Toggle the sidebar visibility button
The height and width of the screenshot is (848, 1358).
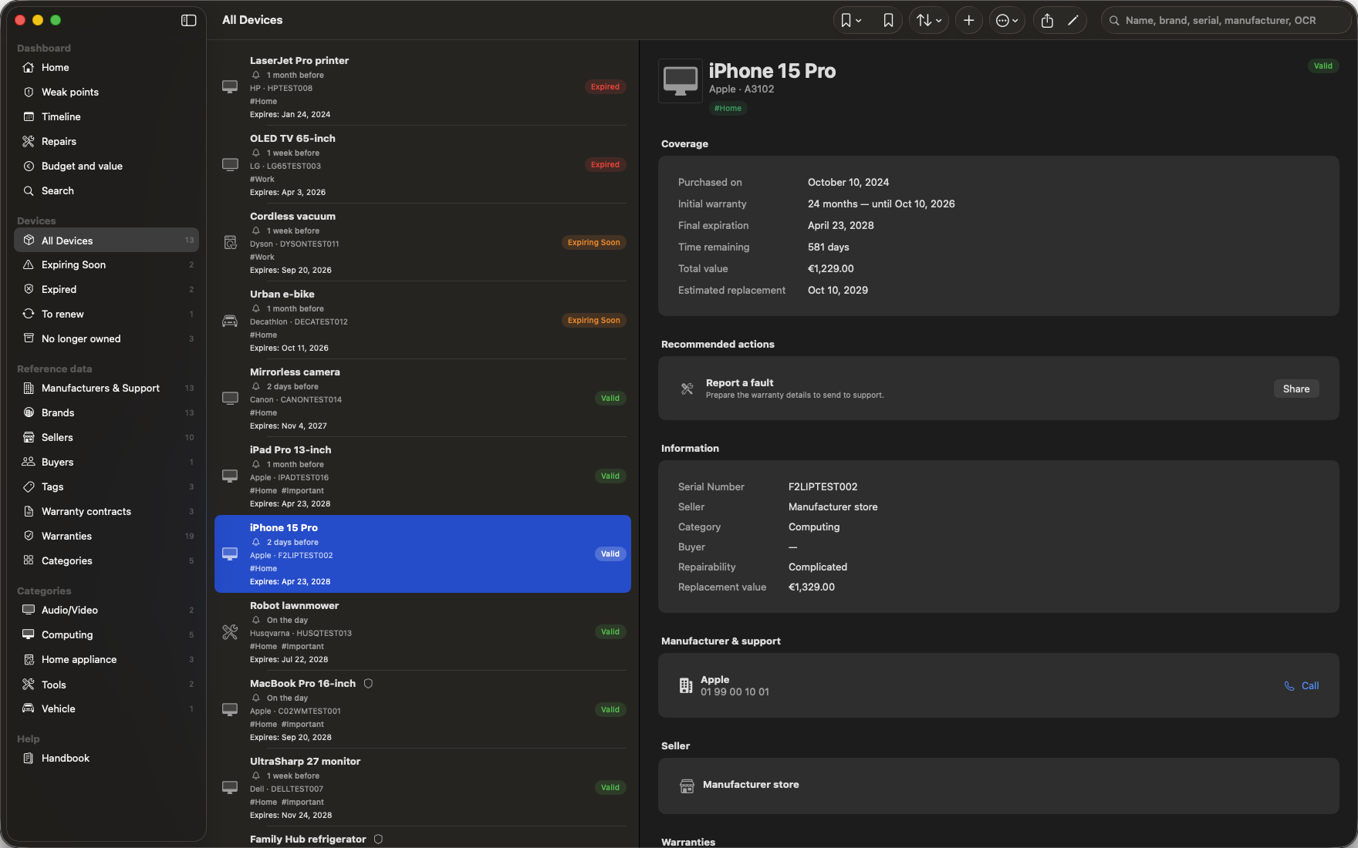[188, 20]
